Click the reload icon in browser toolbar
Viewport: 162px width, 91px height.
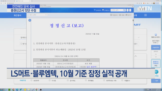pos(5,3)
